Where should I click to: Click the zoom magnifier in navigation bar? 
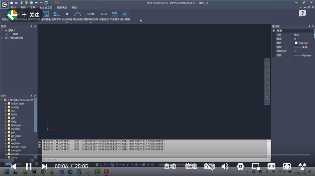267,78
